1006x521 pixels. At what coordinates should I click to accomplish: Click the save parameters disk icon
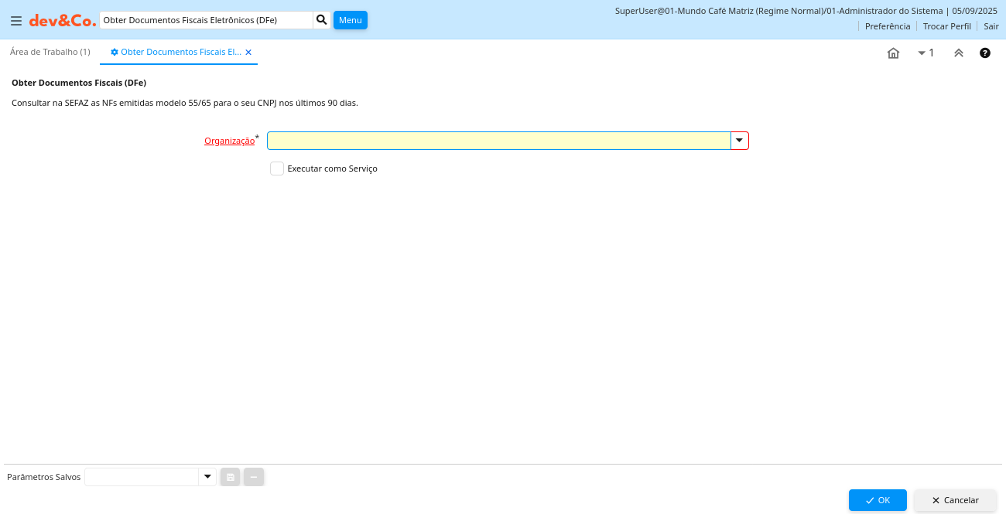[x=230, y=477]
